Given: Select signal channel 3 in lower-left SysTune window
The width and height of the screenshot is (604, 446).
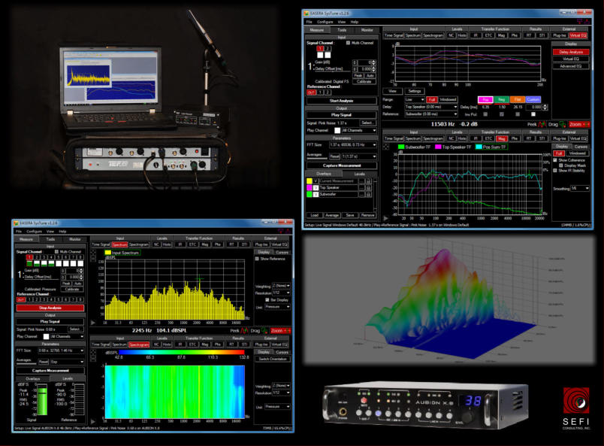Looking at the screenshot, I should pos(44,257).
